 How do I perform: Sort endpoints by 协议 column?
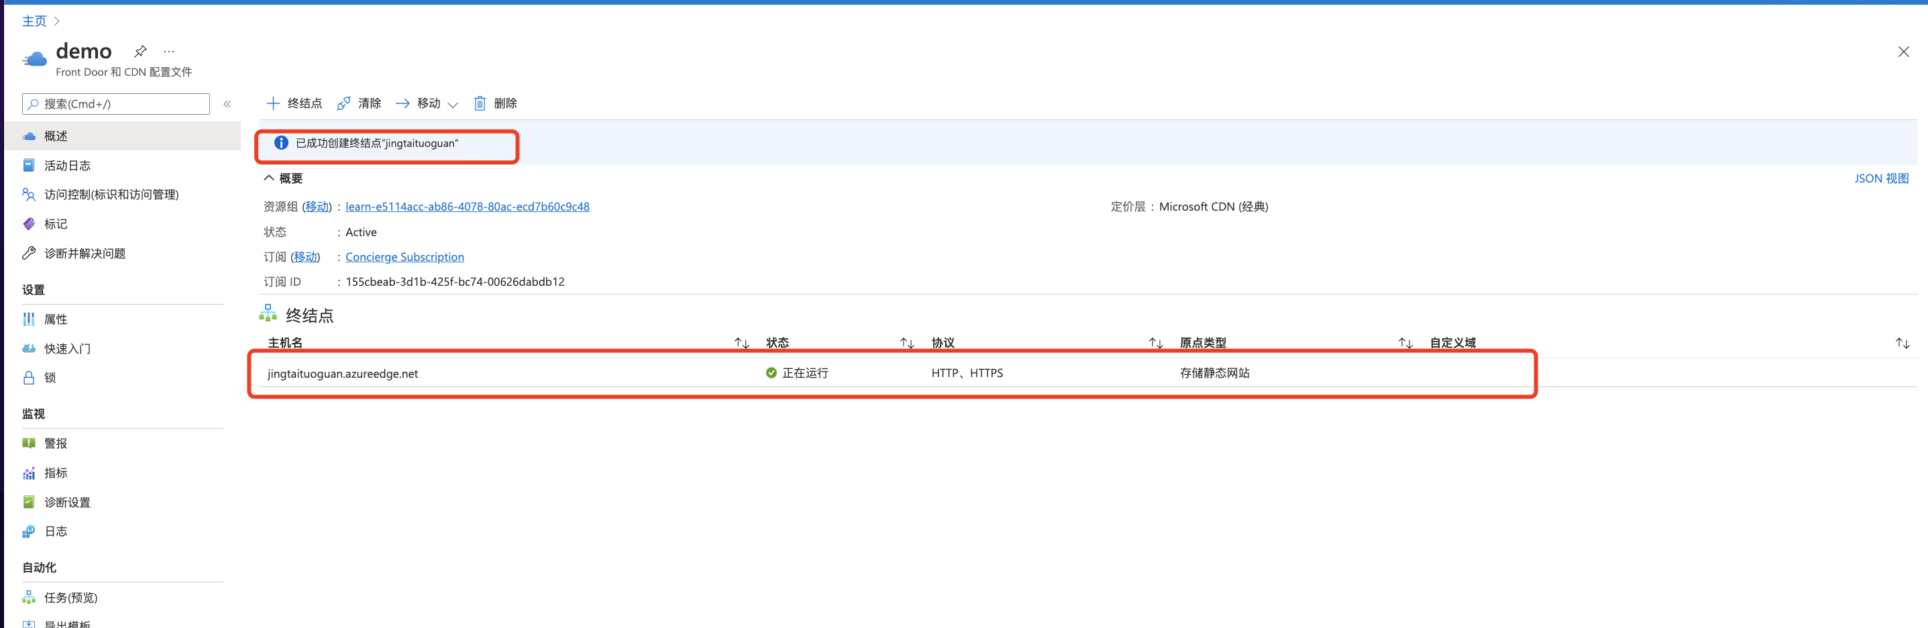click(1157, 343)
